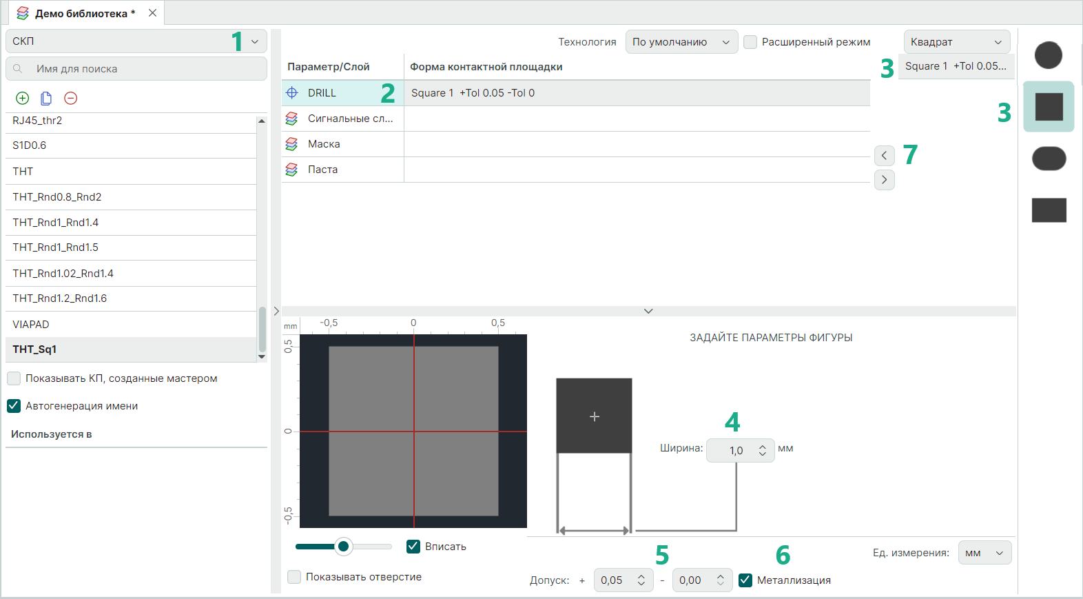The width and height of the screenshot is (1083, 599).
Task: Select the rectangle pad shape icon
Action: tap(1049, 210)
